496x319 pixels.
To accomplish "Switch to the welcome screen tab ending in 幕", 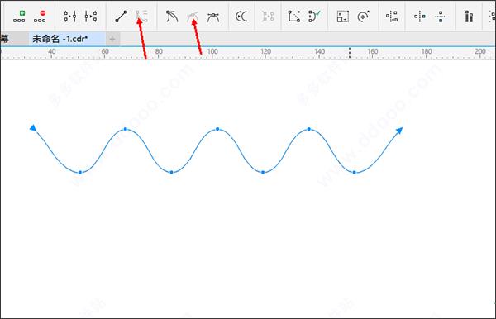I will click(14, 39).
